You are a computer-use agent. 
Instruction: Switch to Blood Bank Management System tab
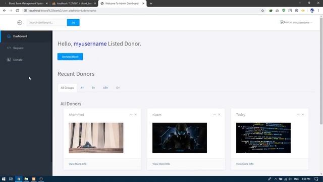[26, 4]
